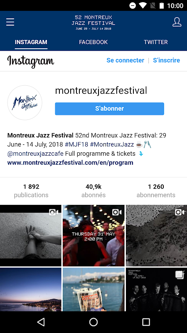The height and width of the screenshot is (333, 187).
Task: Switch to the Twitter tab
Action: click(x=156, y=42)
